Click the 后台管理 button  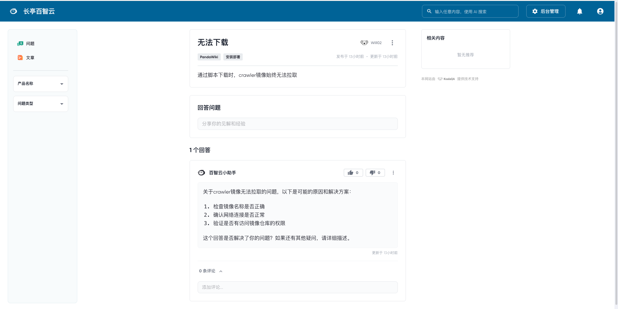[546, 11]
